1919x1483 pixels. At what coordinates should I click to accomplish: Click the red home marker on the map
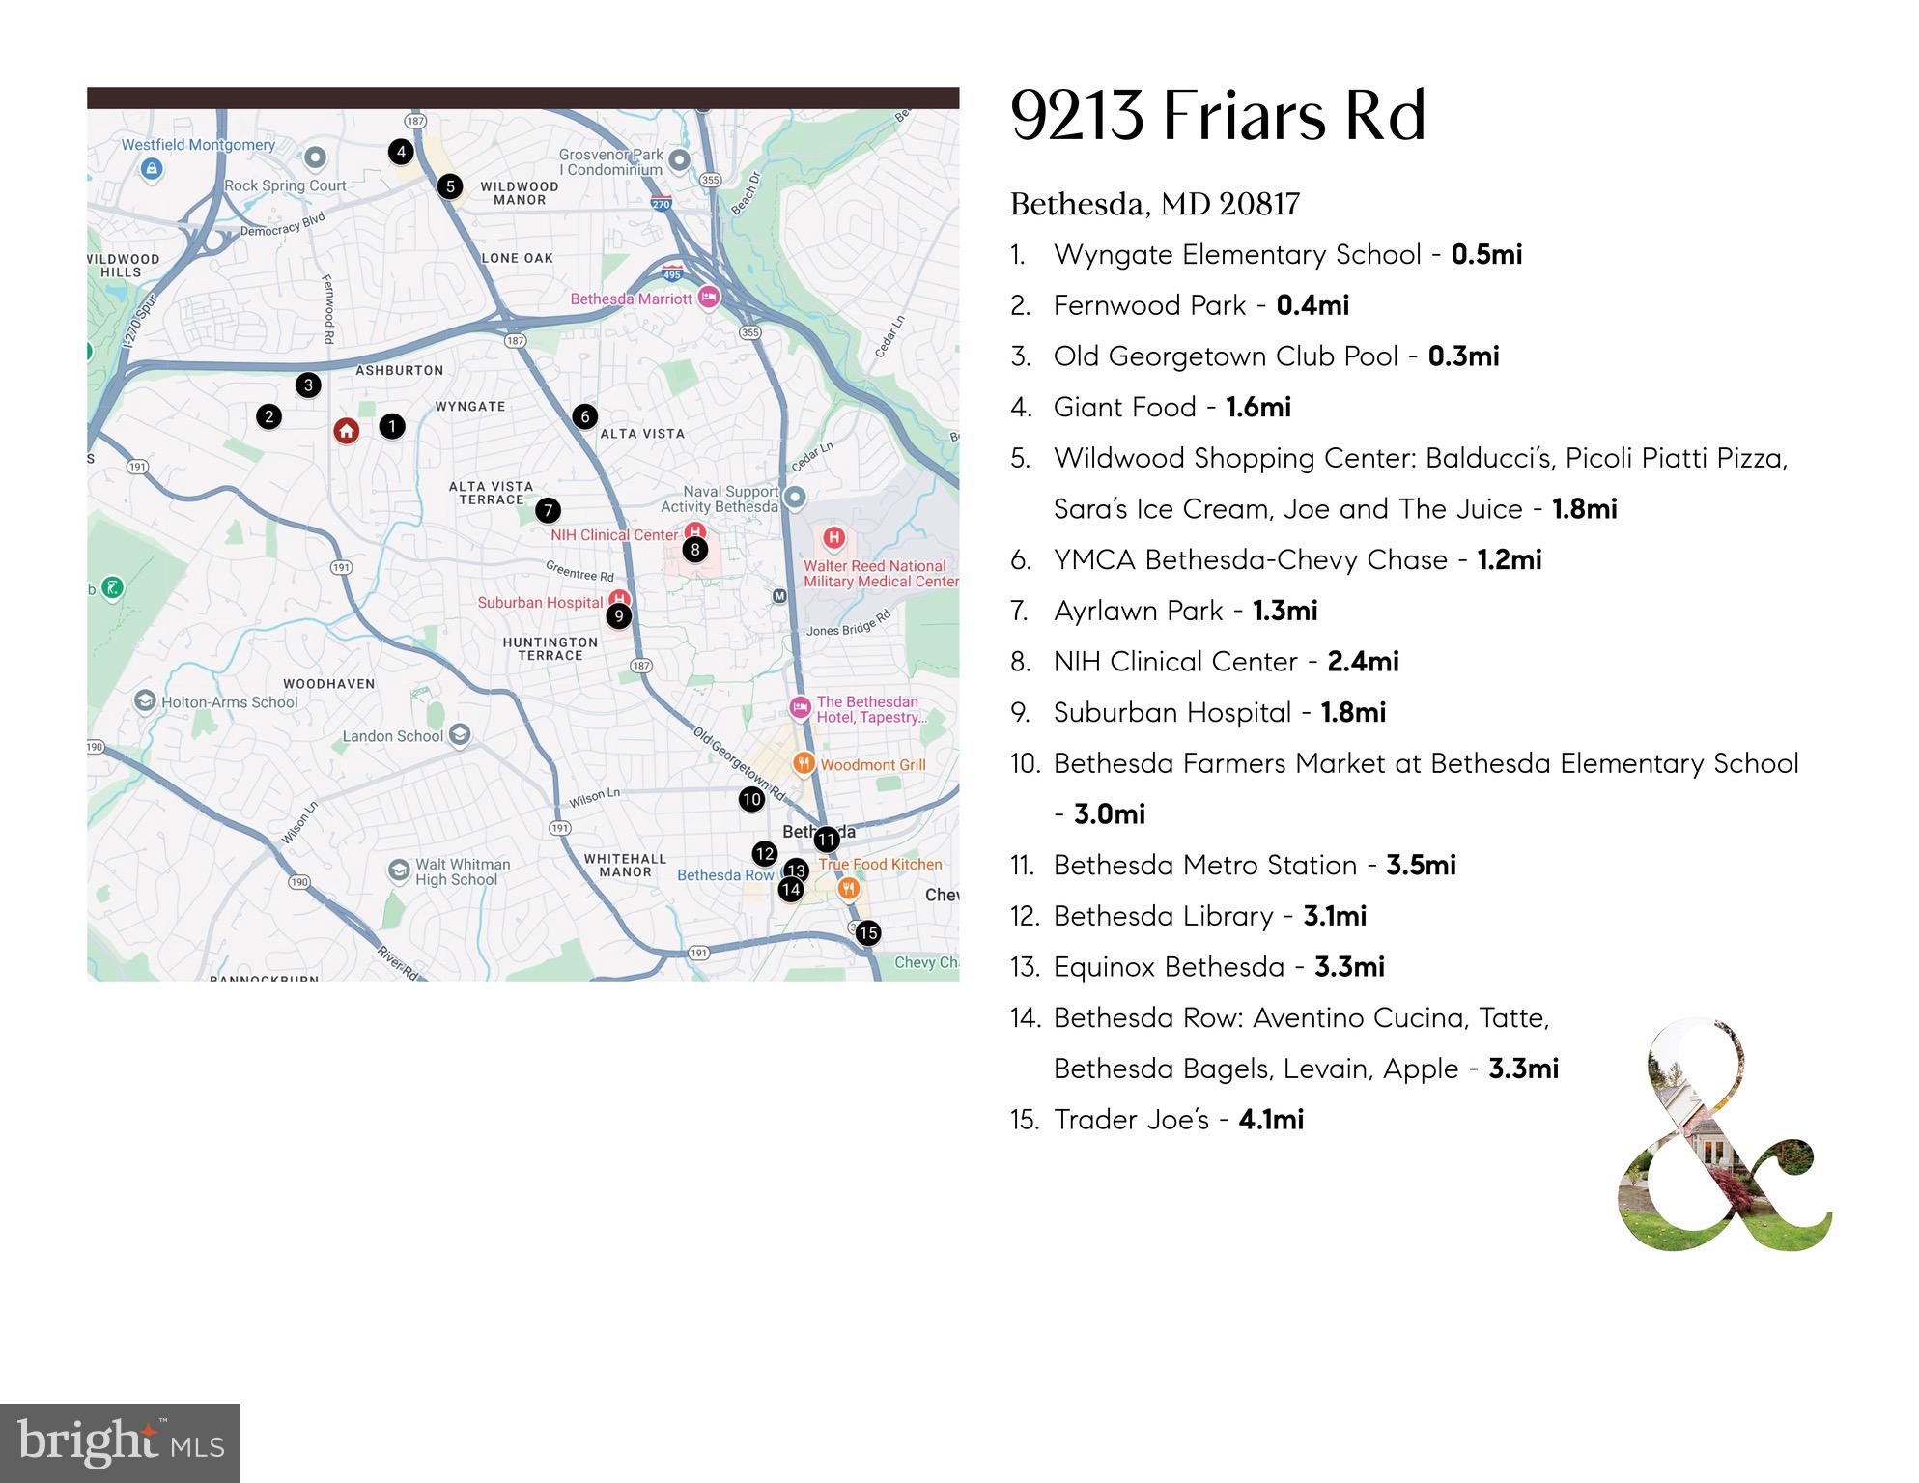click(x=346, y=431)
